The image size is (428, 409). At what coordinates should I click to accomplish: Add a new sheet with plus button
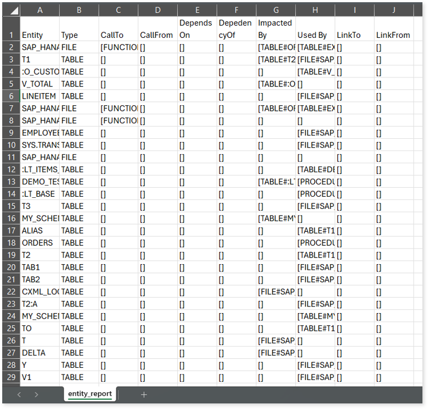pyautogui.click(x=144, y=394)
